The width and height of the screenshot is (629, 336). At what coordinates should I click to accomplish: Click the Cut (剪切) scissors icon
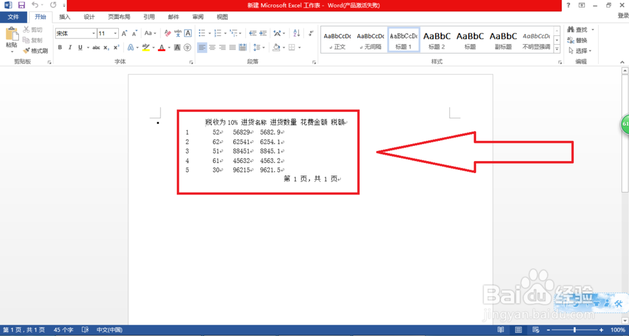[x=26, y=30]
